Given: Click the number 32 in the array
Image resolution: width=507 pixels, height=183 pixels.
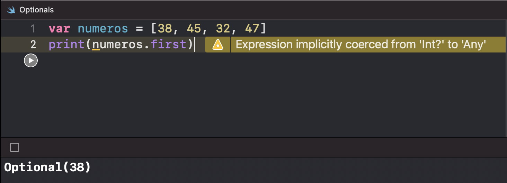Looking at the screenshot, I should tap(223, 28).
